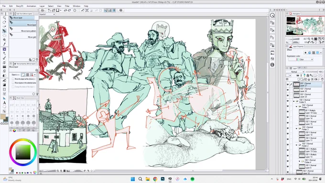Click the Undo arrow in command bar
Image resolution: width=325 pixels, height=183 pixels.
[65, 11]
